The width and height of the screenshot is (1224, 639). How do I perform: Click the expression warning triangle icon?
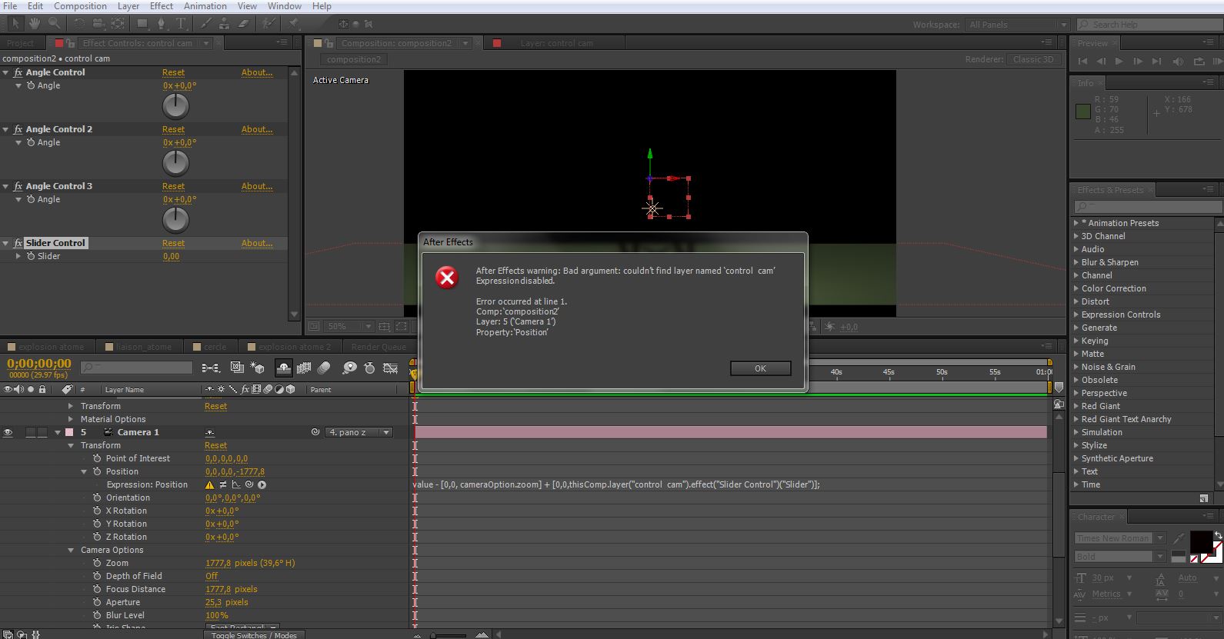(209, 484)
